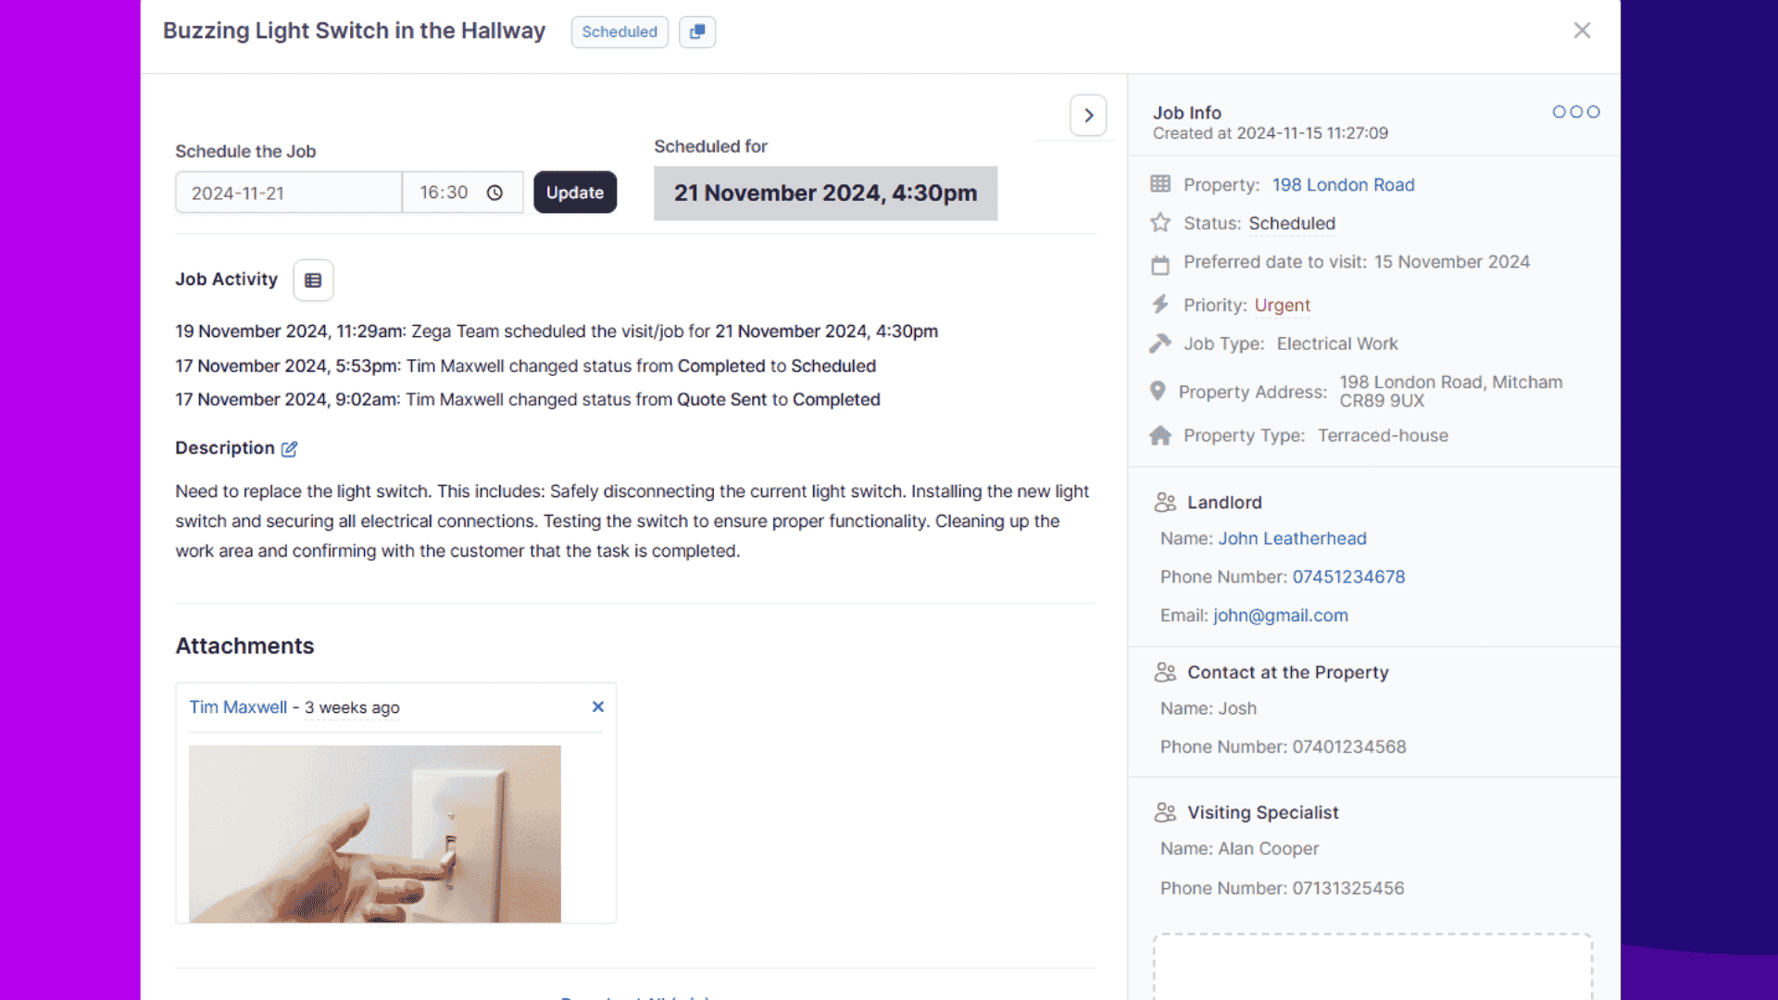This screenshot has width=1778, height=1000.
Task: Click the activity entry about Zega Team scheduling
Action: [x=557, y=331]
